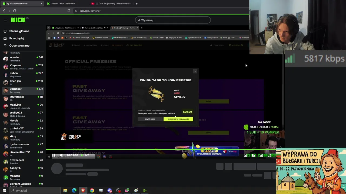Go forward in the browser
The width and height of the screenshot is (346, 194).
click(x=9, y=11)
